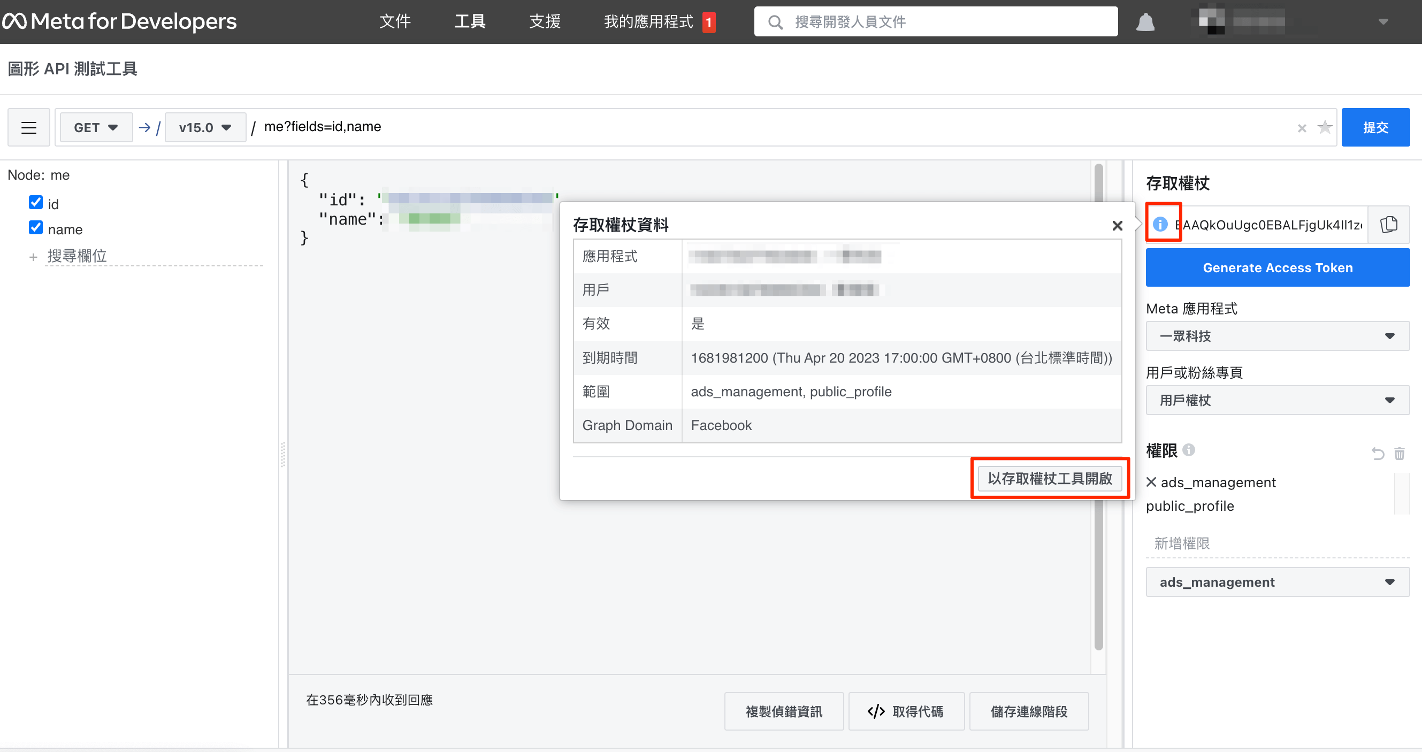Click 複製偵錯資訊 button

click(x=784, y=711)
